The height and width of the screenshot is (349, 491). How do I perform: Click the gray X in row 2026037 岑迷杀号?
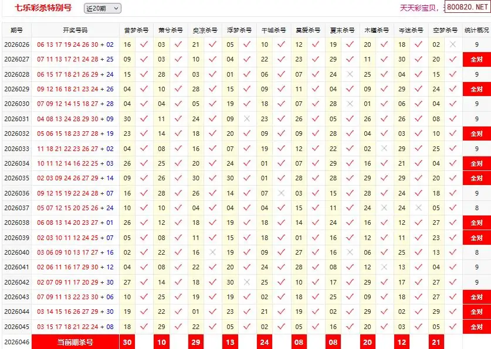tap(419, 208)
